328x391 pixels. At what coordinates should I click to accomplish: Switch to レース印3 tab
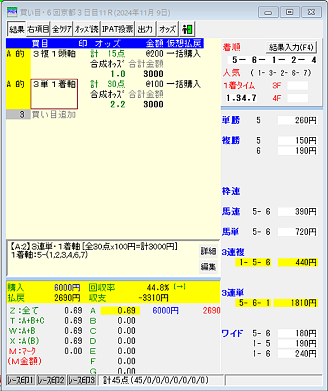pyautogui.click(x=82, y=380)
